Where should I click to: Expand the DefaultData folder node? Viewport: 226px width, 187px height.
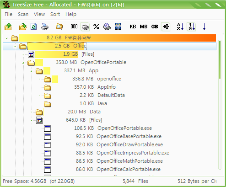(x=40, y=96)
